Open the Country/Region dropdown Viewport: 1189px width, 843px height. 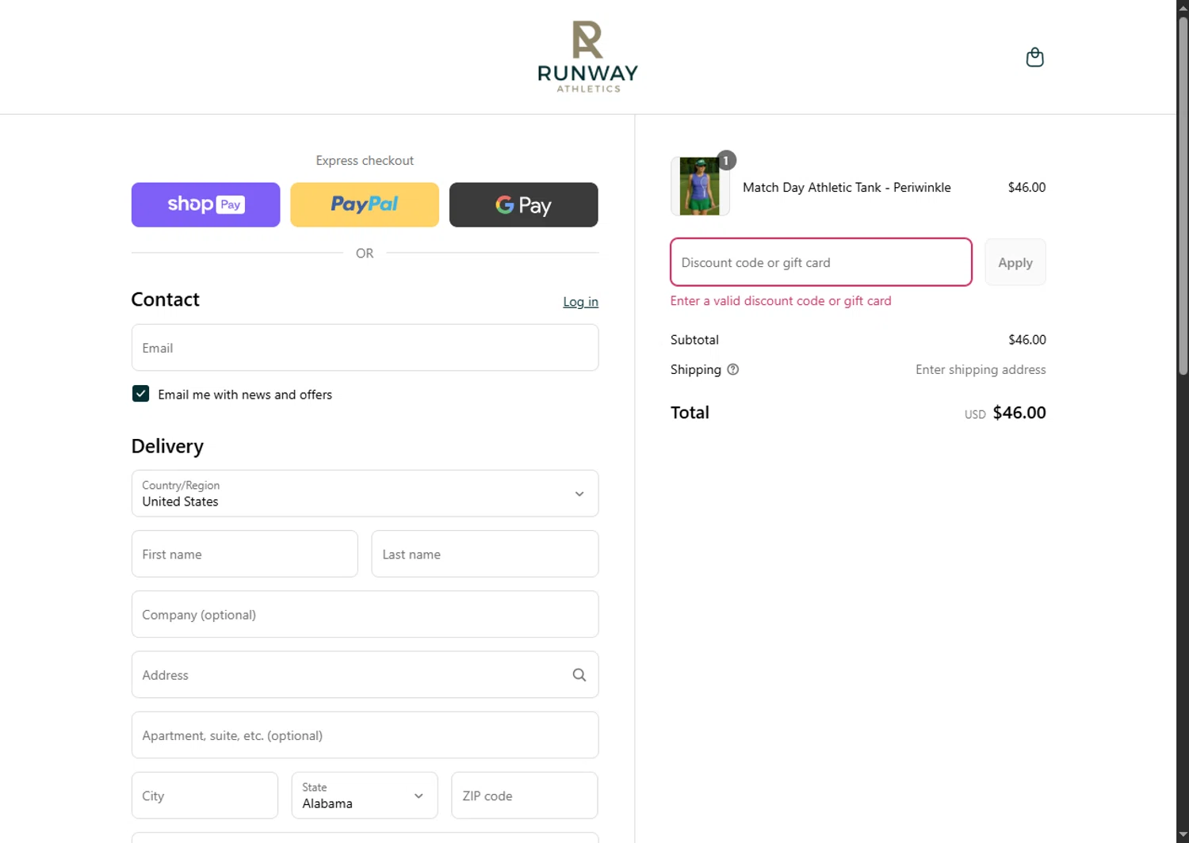click(x=365, y=494)
